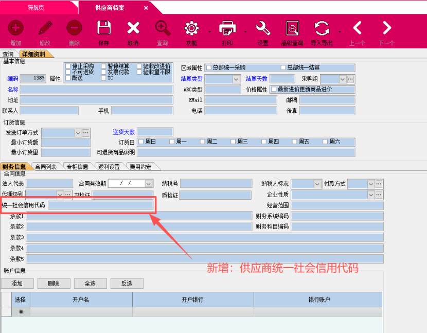Image resolution: width=427 pixels, height=333 pixels.
Task: Open the 查询 magnifier toolbar icon
Action: (163, 28)
